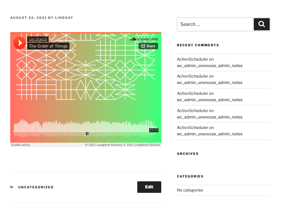287x204 pixels.
Task: Click inside the Search input field
Action: 214,24
